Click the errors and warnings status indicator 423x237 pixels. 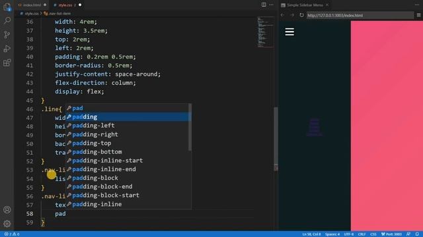12,234
